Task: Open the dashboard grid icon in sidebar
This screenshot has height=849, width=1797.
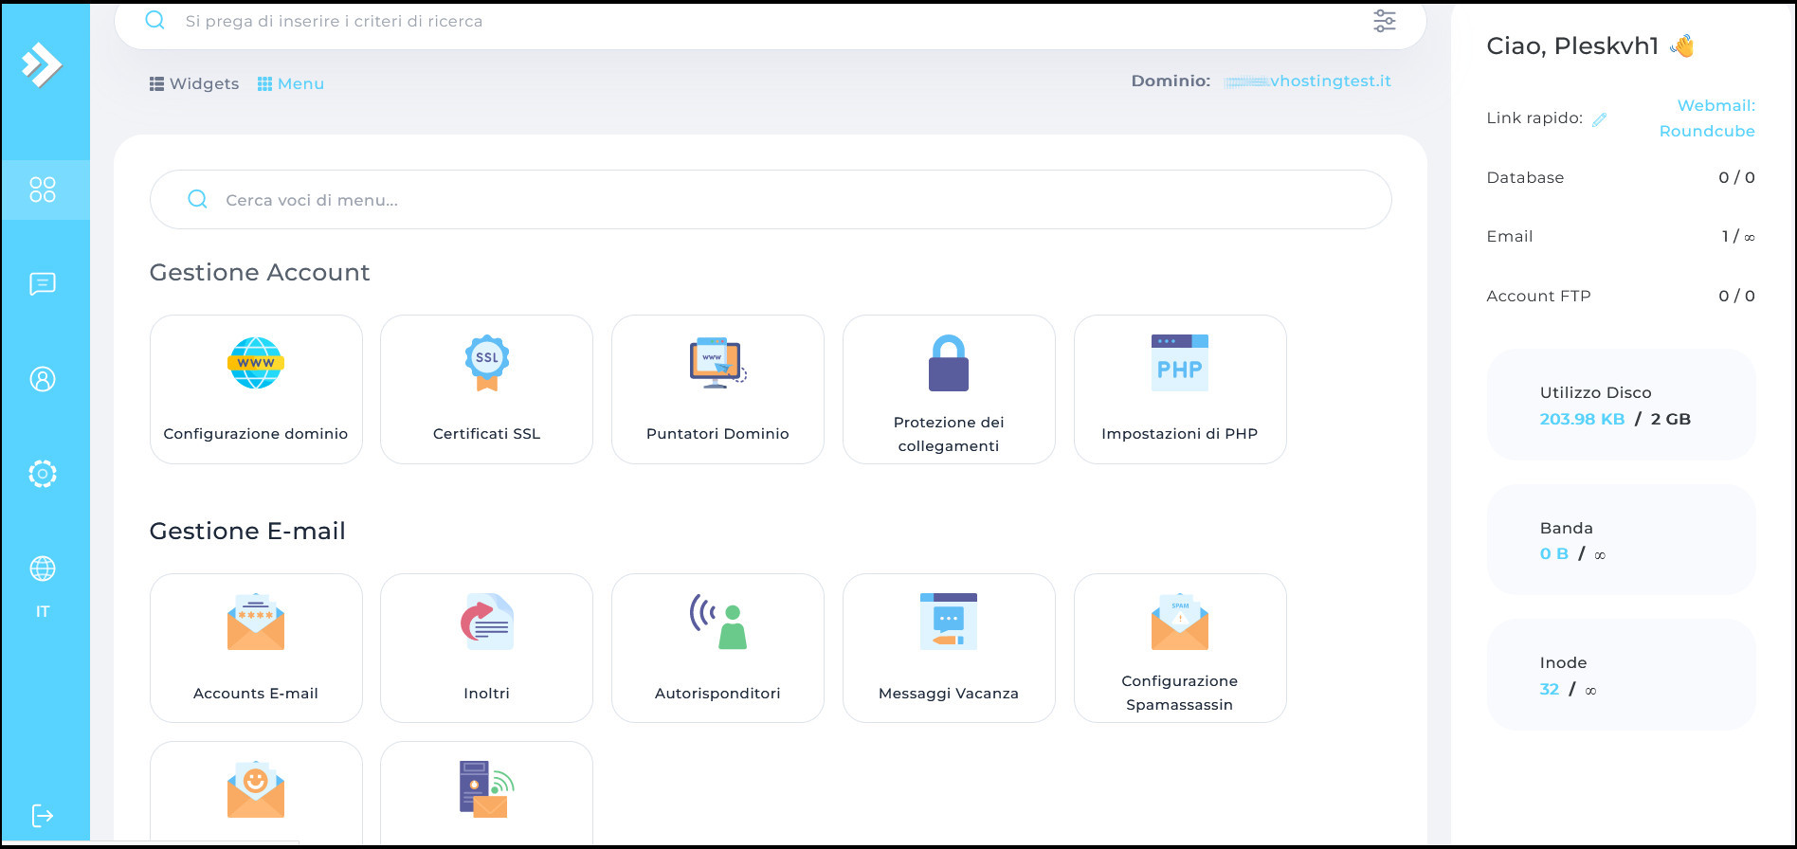Action: coord(43,190)
